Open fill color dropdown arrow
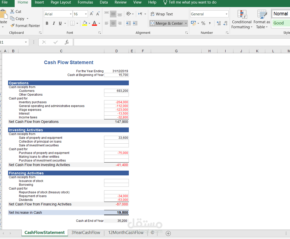This screenshot has width=290, height=239. coord(89,23)
